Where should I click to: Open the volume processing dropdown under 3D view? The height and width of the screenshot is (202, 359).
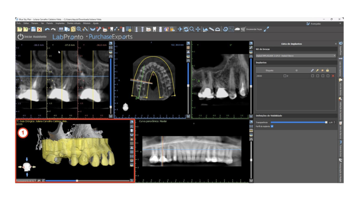(26, 181)
